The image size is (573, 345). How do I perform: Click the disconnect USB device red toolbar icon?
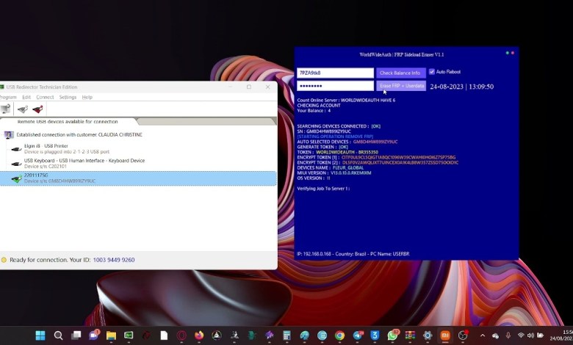point(37,109)
